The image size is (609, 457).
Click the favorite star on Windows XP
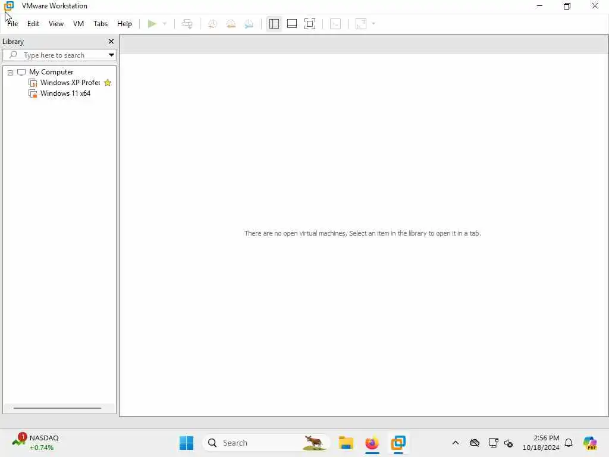(108, 82)
